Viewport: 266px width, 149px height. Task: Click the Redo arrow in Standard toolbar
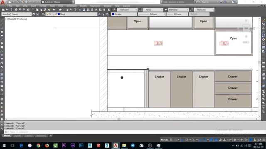point(60,10)
